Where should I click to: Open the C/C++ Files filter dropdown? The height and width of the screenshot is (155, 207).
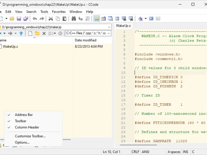[x=109, y=33]
